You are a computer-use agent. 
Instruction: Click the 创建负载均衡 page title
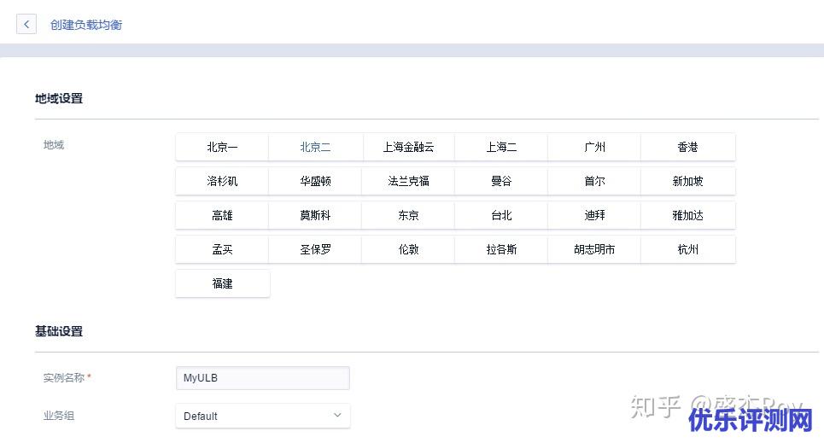pyautogui.click(x=86, y=25)
